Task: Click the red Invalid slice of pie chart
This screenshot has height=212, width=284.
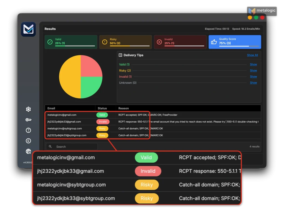Action: [x=90, y=67]
